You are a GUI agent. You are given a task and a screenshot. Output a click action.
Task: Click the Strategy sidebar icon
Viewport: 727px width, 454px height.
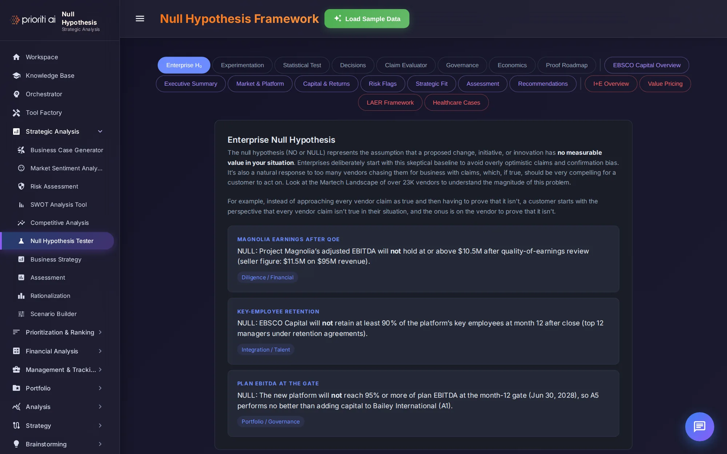16,426
